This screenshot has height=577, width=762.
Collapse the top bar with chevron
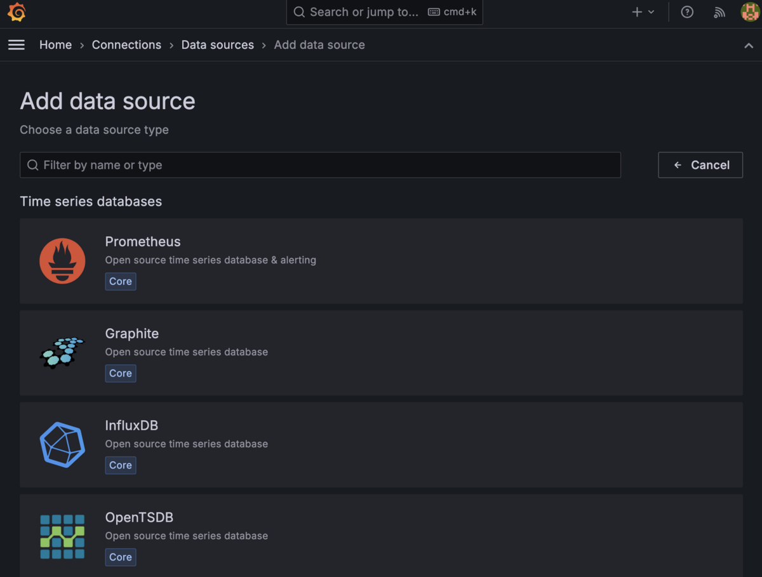(749, 46)
